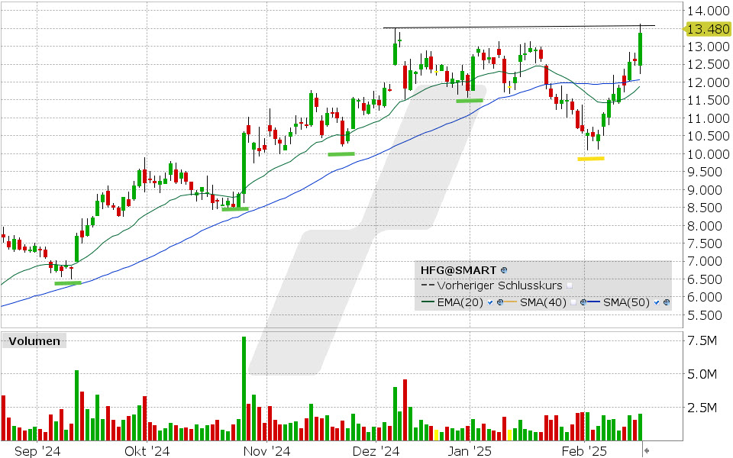Click the 5.0M volume axis label
The image size is (733, 458).
coord(701,374)
